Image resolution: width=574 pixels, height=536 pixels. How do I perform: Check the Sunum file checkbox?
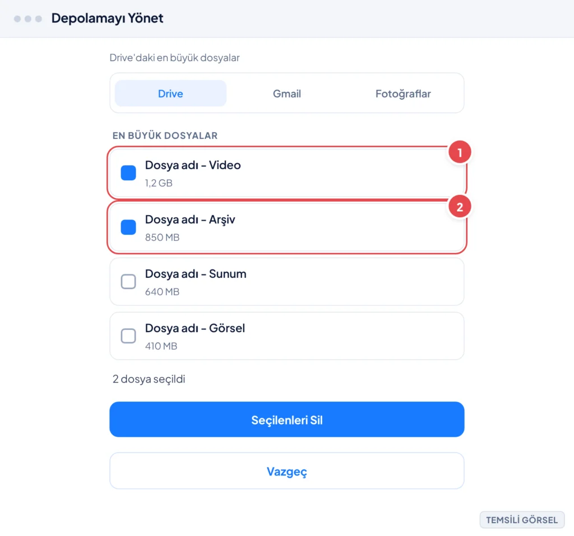point(128,281)
